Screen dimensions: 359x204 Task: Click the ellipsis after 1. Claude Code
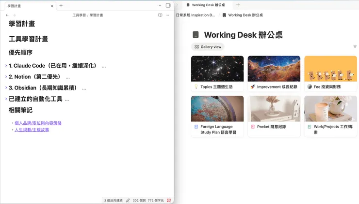pyautogui.click(x=104, y=67)
